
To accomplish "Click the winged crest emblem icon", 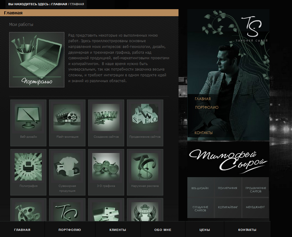I will (x=145, y=212).
